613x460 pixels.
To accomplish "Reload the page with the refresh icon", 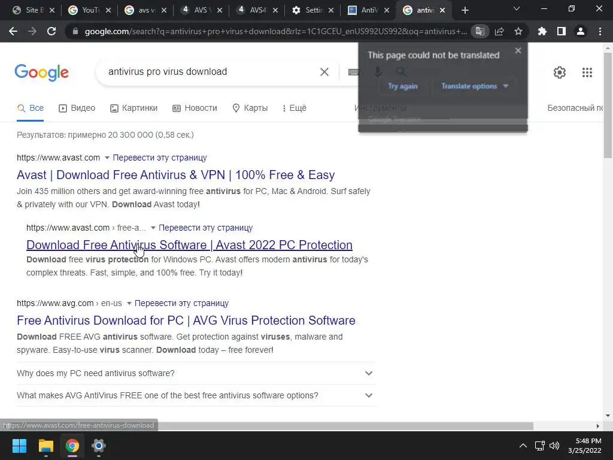I will point(51,31).
